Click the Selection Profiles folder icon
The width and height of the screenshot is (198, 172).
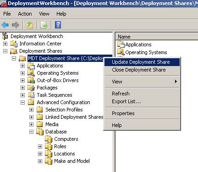(40, 110)
